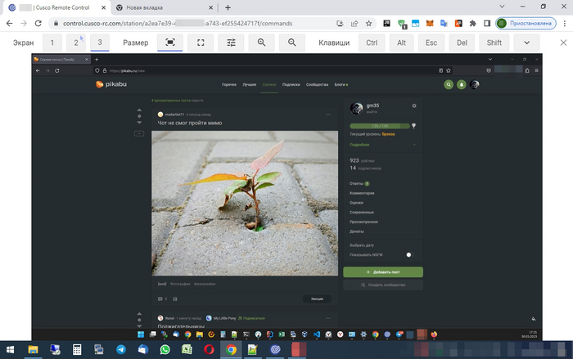The width and height of the screenshot is (573, 359).
Task: Upvote the post with the up arrow
Action: [139, 114]
